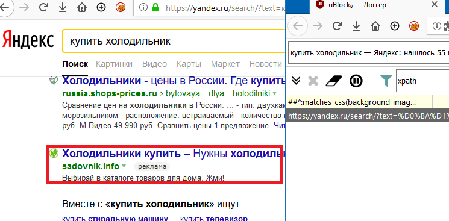The image size is (449, 221).
Task: Open the 'Холодильники - цены в России' result
Action: pos(174,81)
